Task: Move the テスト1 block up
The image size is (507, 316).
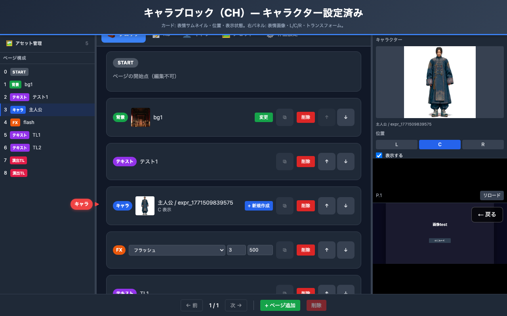Action: click(327, 162)
